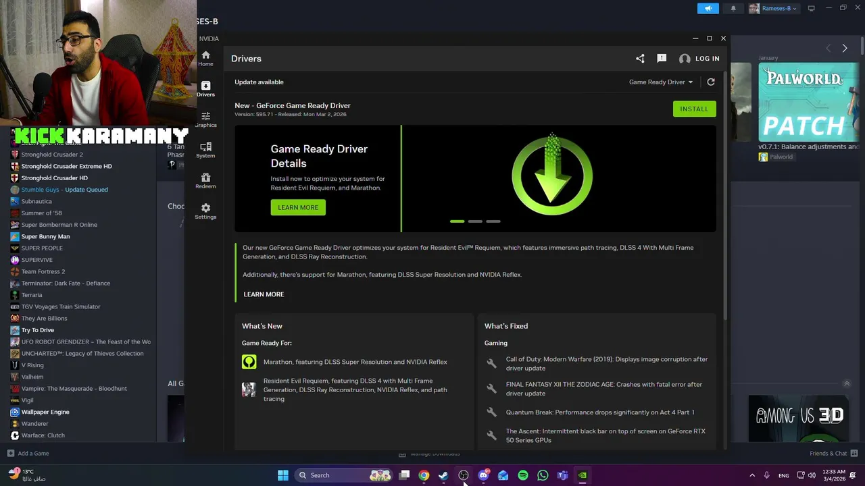Image resolution: width=865 pixels, height=486 pixels.
Task: Click the INSTALL driver button
Action: coord(694,109)
